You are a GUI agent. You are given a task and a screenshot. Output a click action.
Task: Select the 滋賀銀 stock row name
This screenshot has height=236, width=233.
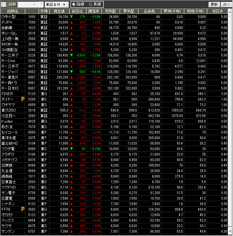(x=6, y=165)
